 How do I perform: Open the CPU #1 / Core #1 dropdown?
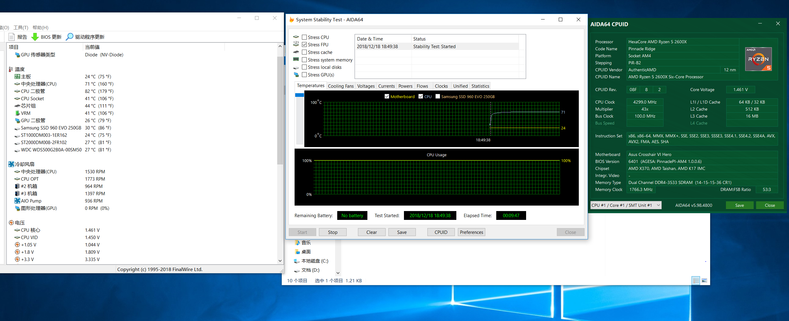pos(626,205)
